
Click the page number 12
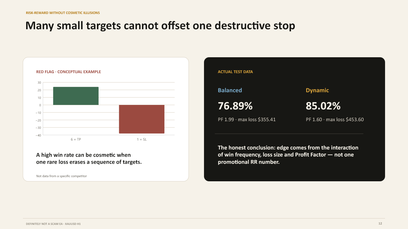tap(380, 224)
